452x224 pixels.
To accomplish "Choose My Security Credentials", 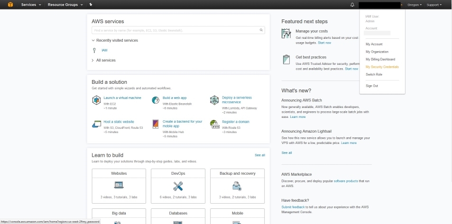I will click(x=382, y=67).
